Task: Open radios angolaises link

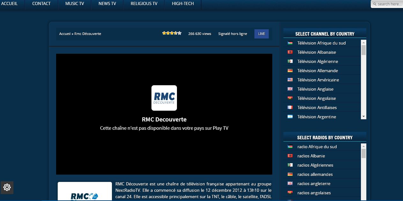Action: [314, 193]
